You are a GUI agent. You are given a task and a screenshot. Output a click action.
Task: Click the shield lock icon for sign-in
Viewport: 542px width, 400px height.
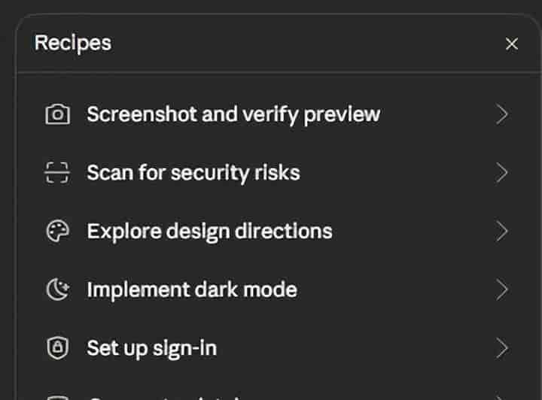tap(57, 348)
